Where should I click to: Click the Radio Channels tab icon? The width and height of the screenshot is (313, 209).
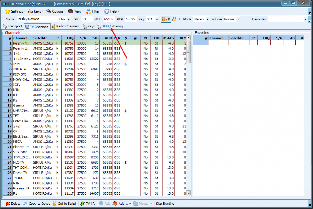pyautogui.click(x=53, y=26)
